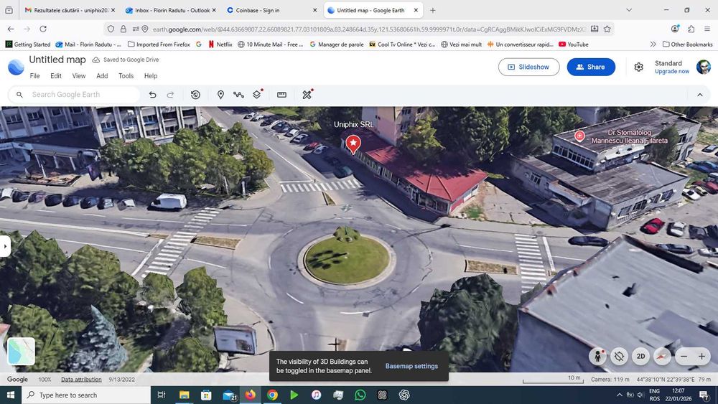Open the Add menu

pos(102,76)
